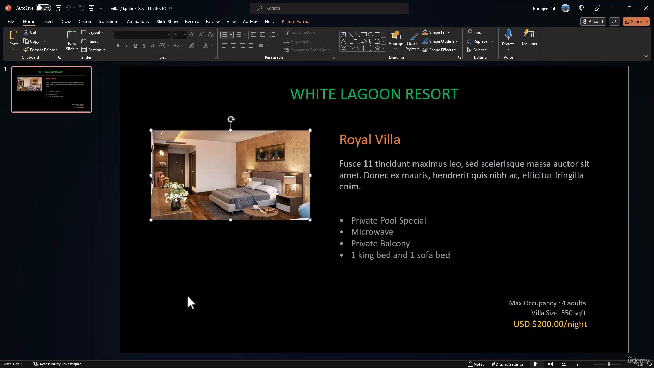Image resolution: width=654 pixels, height=368 pixels.
Task: Open text highlight color picker
Action: pyautogui.click(x=192, y=46)
